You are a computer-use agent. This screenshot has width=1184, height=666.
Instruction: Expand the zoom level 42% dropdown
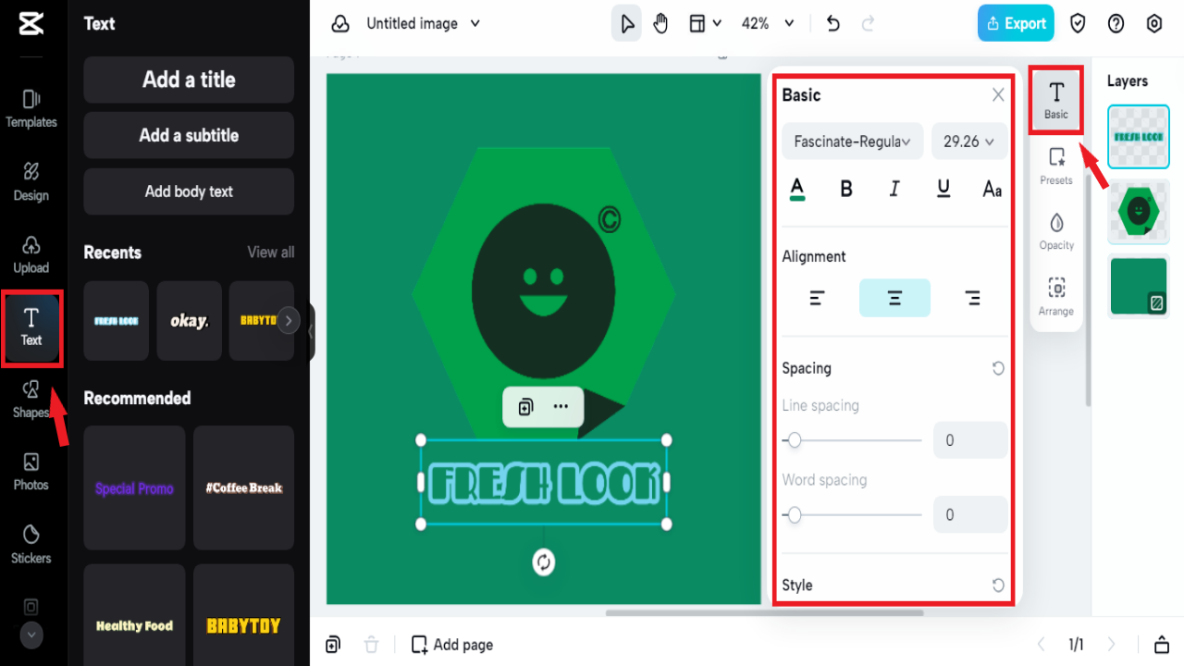(x=767, y=23)
